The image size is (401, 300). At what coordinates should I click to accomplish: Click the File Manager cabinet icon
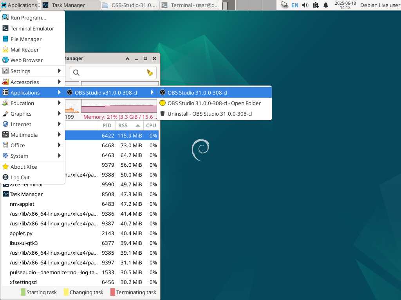tap(5, 39)
